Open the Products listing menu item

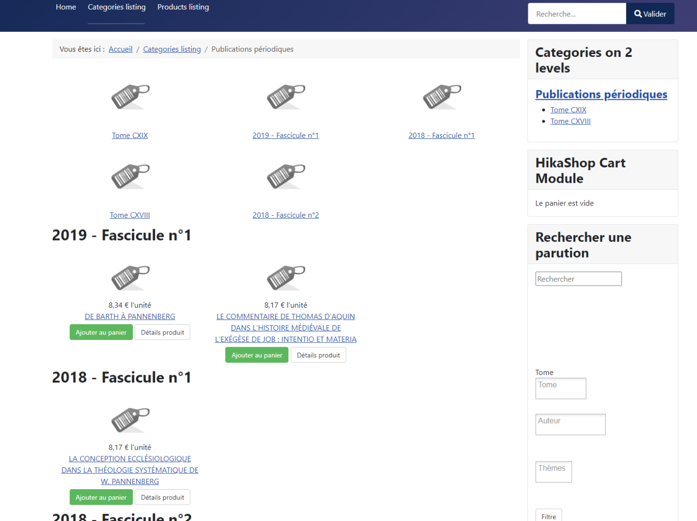(x=183, y=7)
